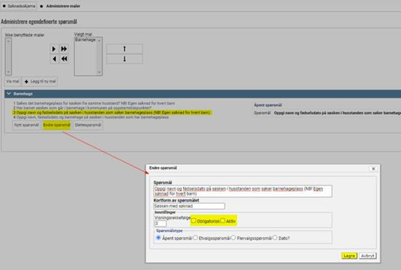
Task: Click the single right arrow move button
Action: 55,49
